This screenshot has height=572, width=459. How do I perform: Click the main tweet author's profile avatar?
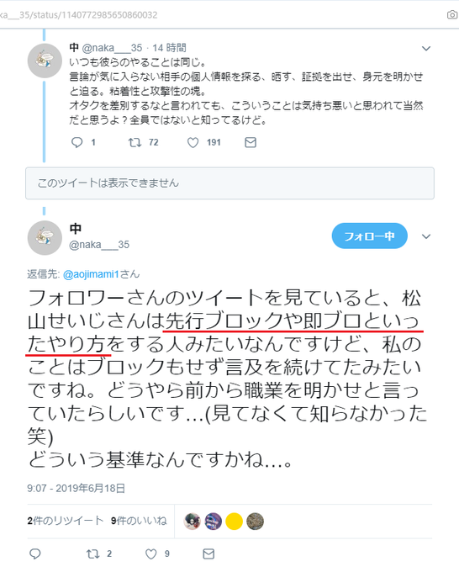[x=45, y=237]
